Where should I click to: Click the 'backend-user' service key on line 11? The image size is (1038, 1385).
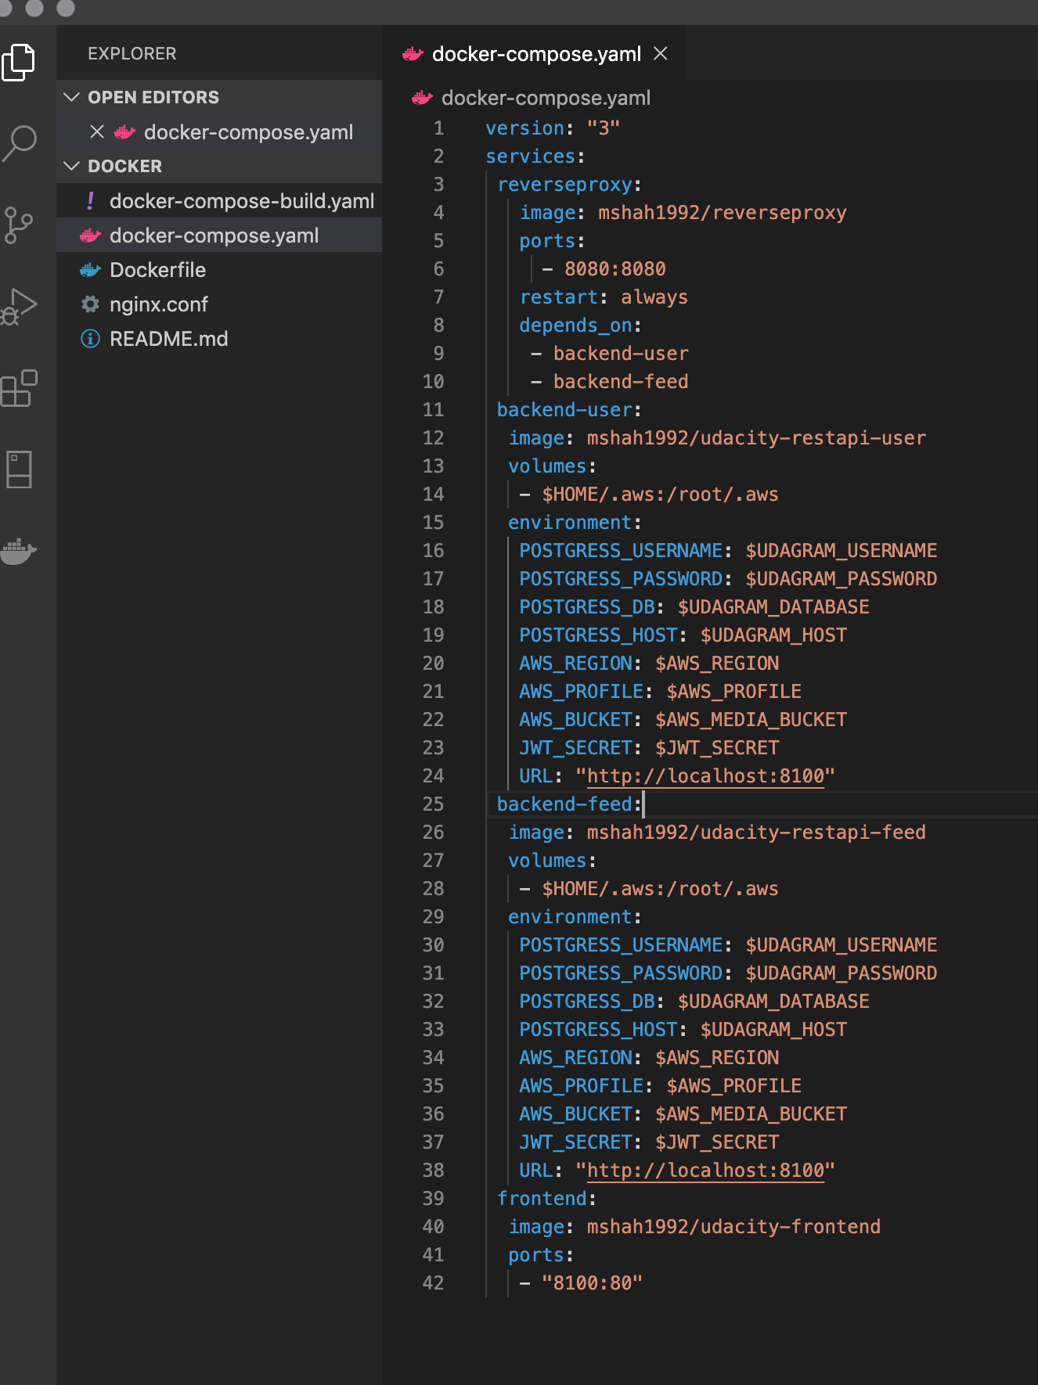pyautogui.click(x=564, y=409)
